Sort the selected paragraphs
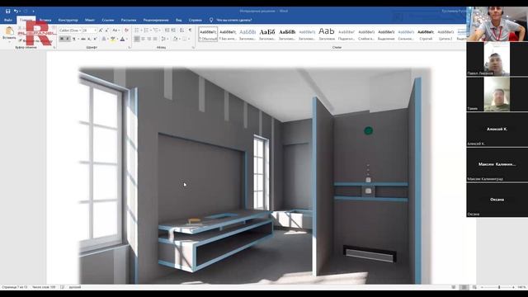Viewport: 528px width, 297px height. coord(181,31)
